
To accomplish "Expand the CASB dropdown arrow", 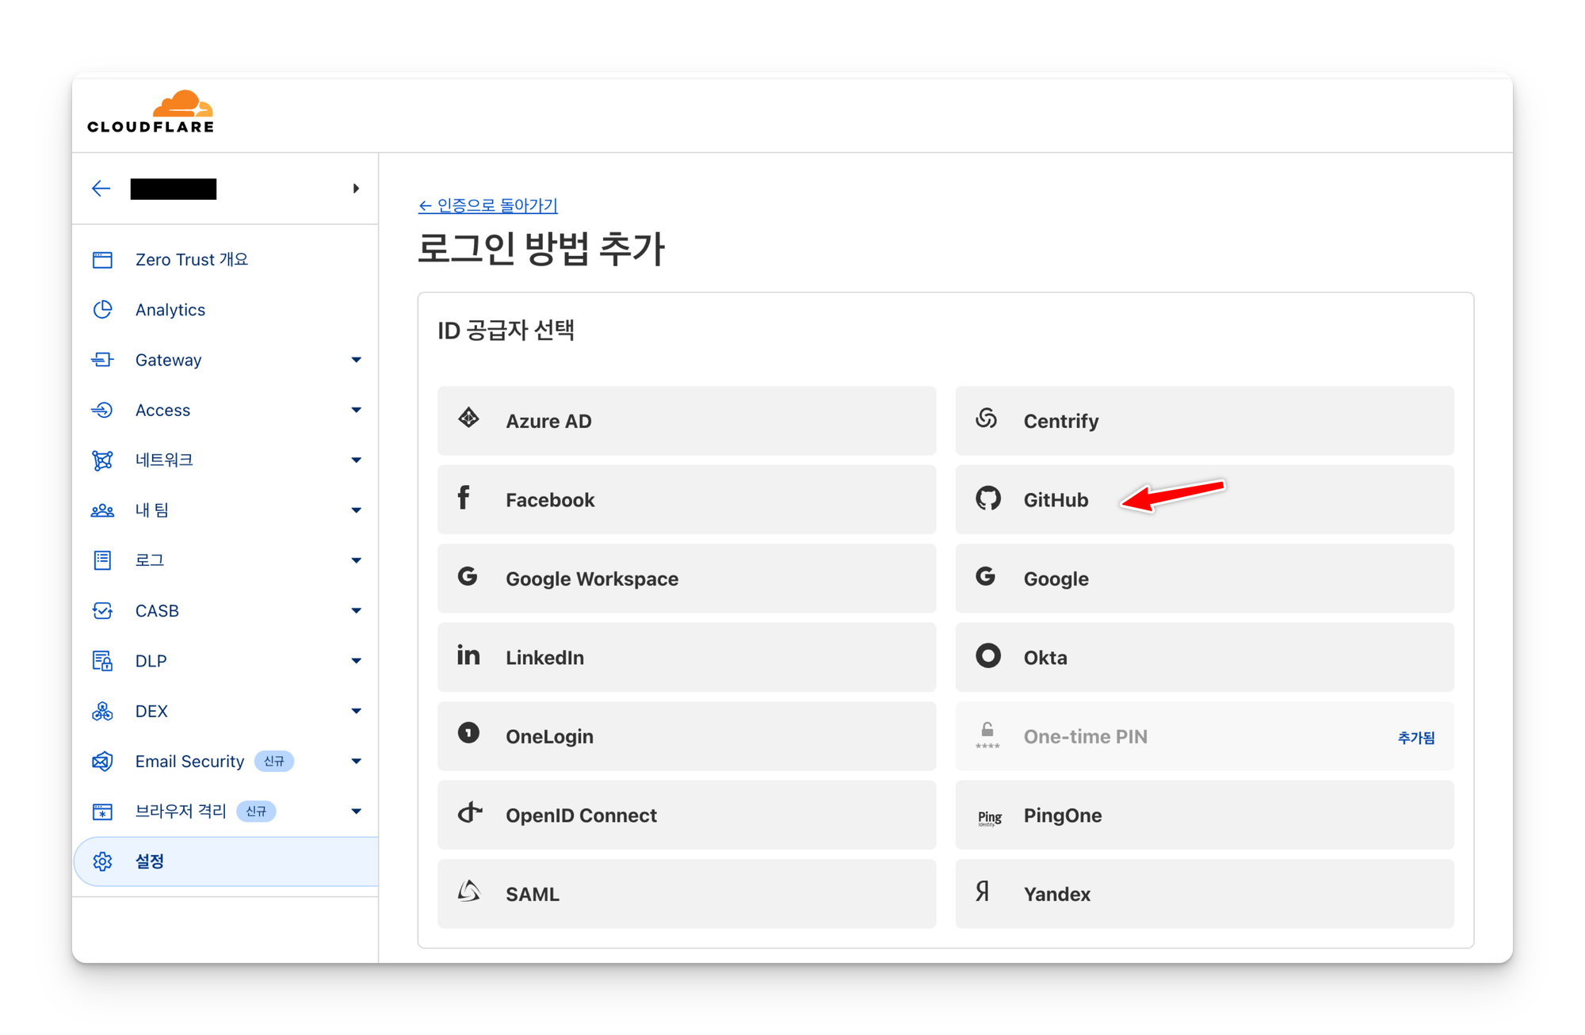I will coord(356,610).
